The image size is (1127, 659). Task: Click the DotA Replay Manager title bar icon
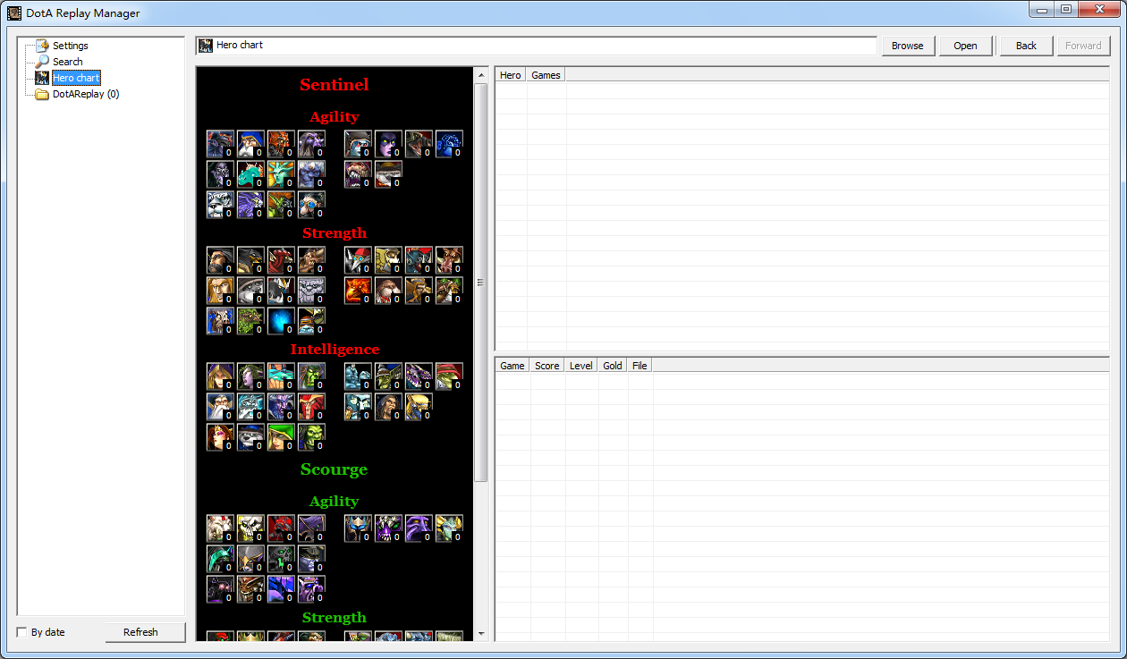[x=14, y=13]
